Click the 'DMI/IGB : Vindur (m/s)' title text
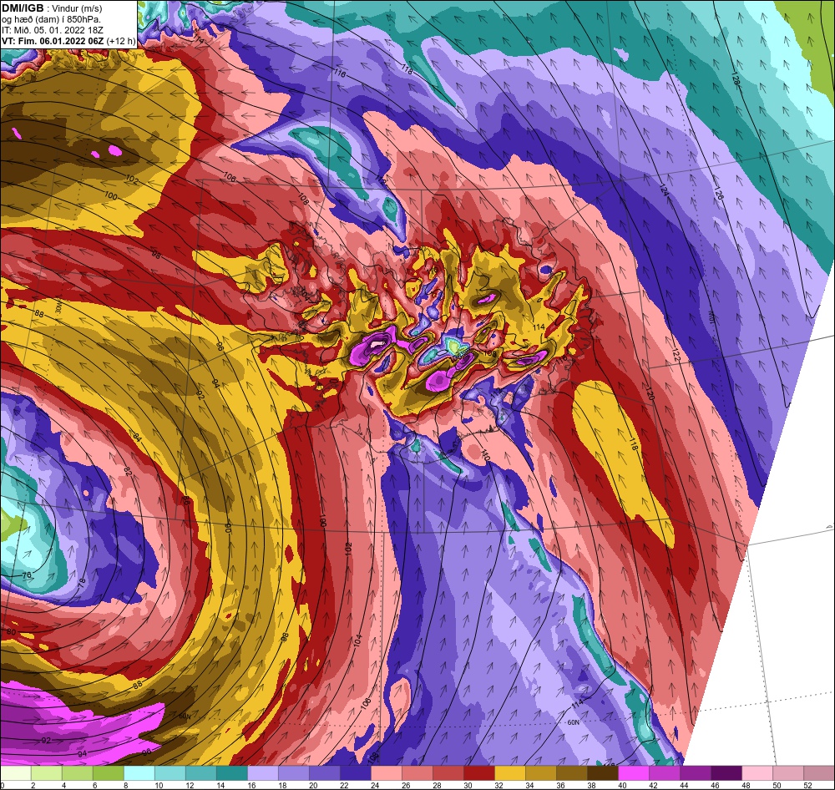835x790 pixels. click(52, 8)
